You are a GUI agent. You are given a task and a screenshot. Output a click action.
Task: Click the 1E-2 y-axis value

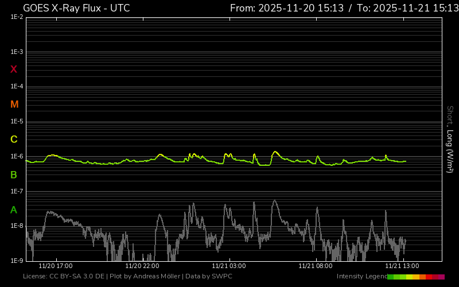pos(17,17)
